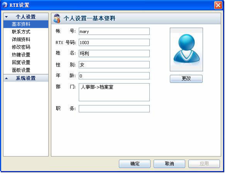Click the 姓名 field containing 玛利

click(x=114, y=53)
